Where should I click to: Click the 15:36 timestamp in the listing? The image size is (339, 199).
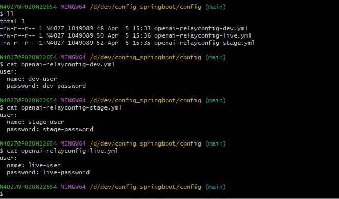click(x=141, y=35)
